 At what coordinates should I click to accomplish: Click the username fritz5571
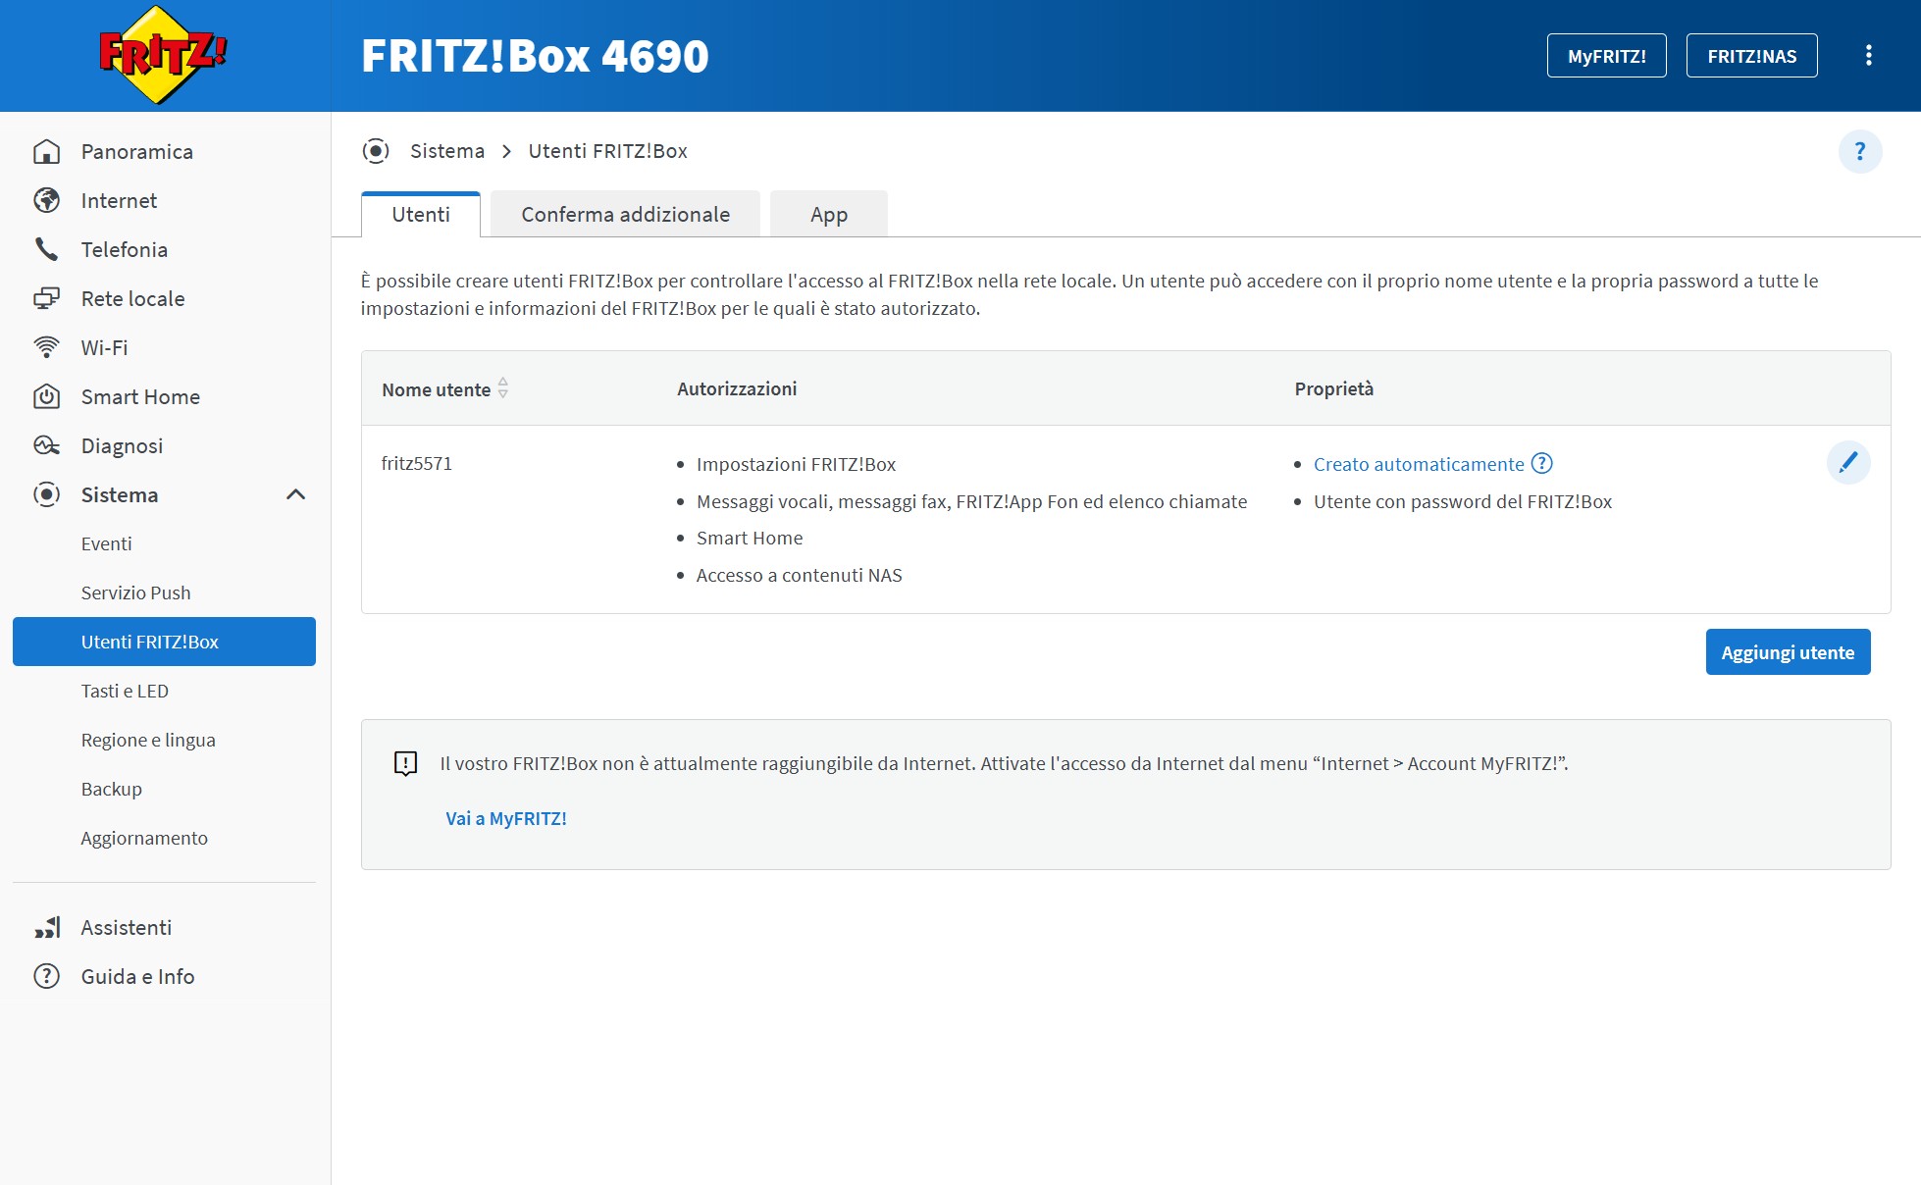click(x=417, y=463)
